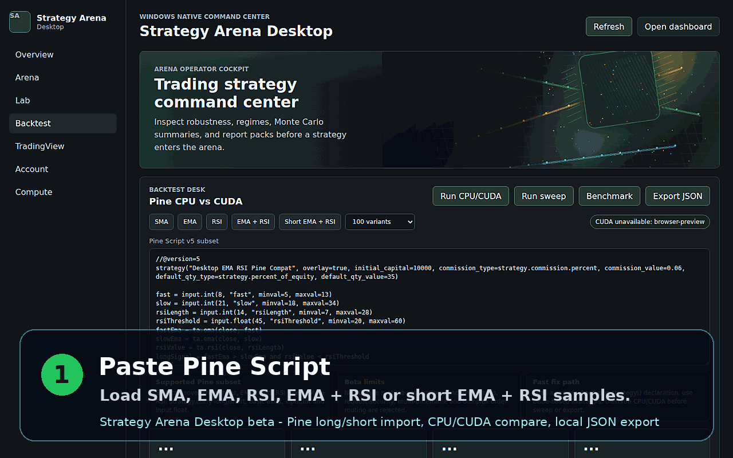Click 'Trading strategy command center' heading
The image size is (733, 458).
tap(226, 93)
